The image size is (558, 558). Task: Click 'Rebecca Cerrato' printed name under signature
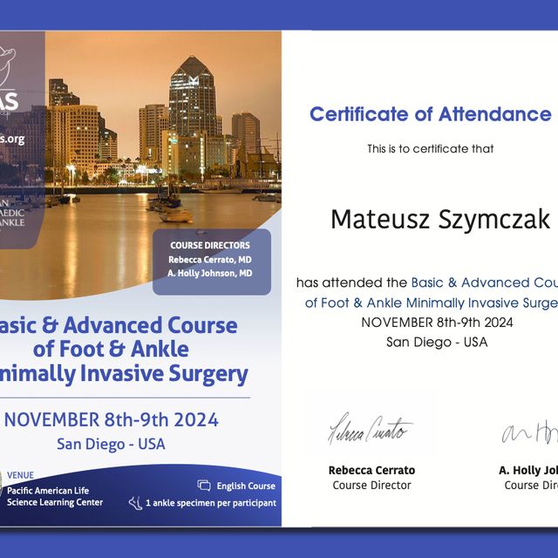point(371,470)
